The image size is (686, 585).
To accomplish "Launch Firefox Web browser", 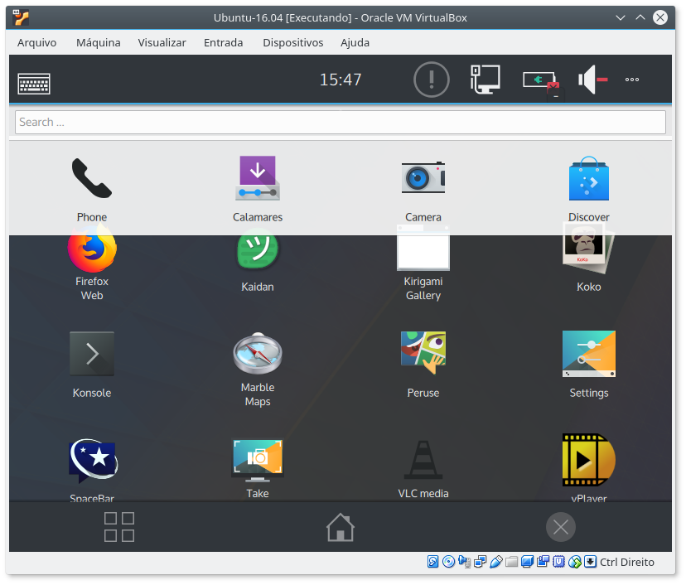I will (91, 247).
